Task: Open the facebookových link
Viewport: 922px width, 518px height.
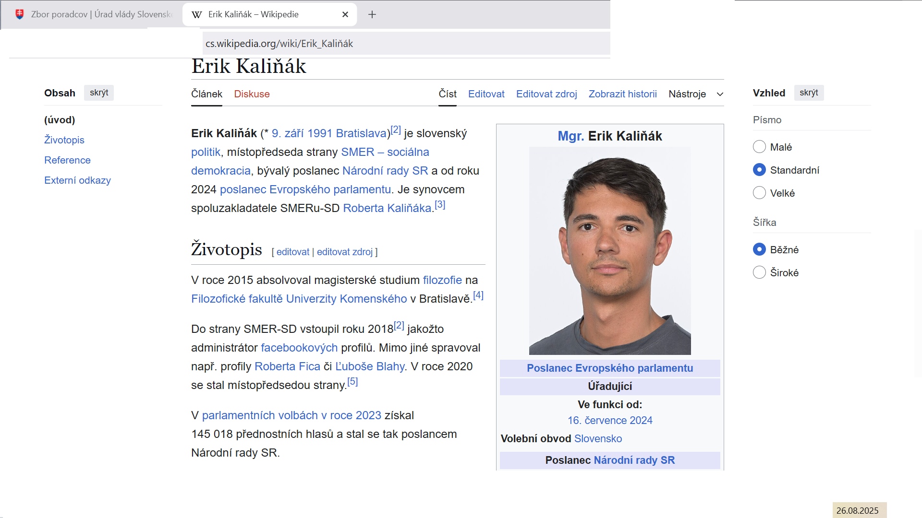Action: pos(299,348)
